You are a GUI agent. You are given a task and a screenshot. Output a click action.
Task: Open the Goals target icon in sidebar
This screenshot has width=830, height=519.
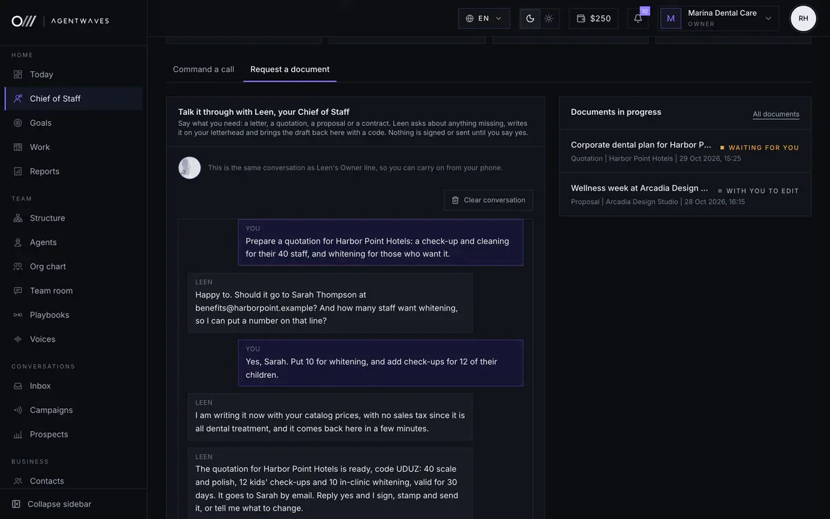(18, 122)
